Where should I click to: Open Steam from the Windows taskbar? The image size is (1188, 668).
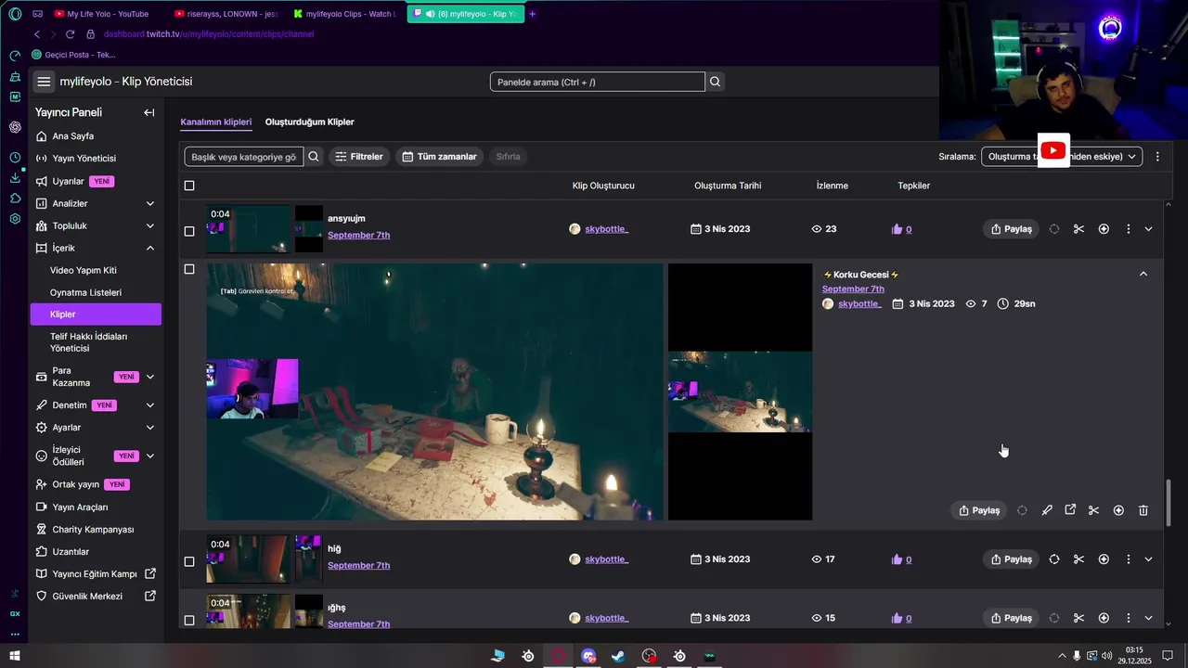pos(618,656)
